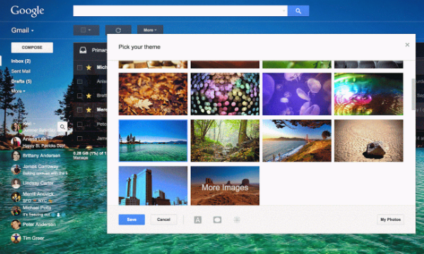Image resolution: width=424 pixels, height=254 pixels.
Task: Select the misty forest theme thumbnail
Action: (x=225, y=140)
